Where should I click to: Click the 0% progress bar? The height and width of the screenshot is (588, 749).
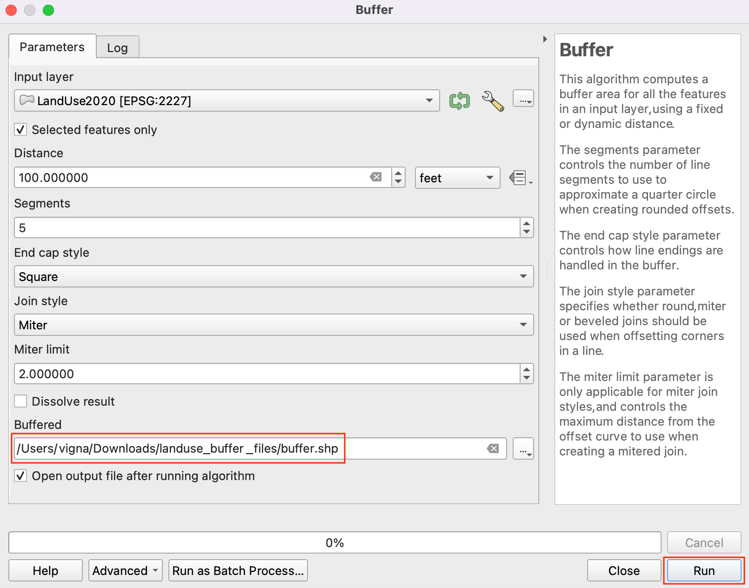click(334, 543)
